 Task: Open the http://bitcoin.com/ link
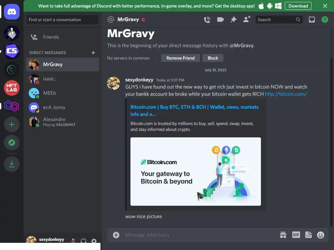pyautogui.click(x=286, y=94)
